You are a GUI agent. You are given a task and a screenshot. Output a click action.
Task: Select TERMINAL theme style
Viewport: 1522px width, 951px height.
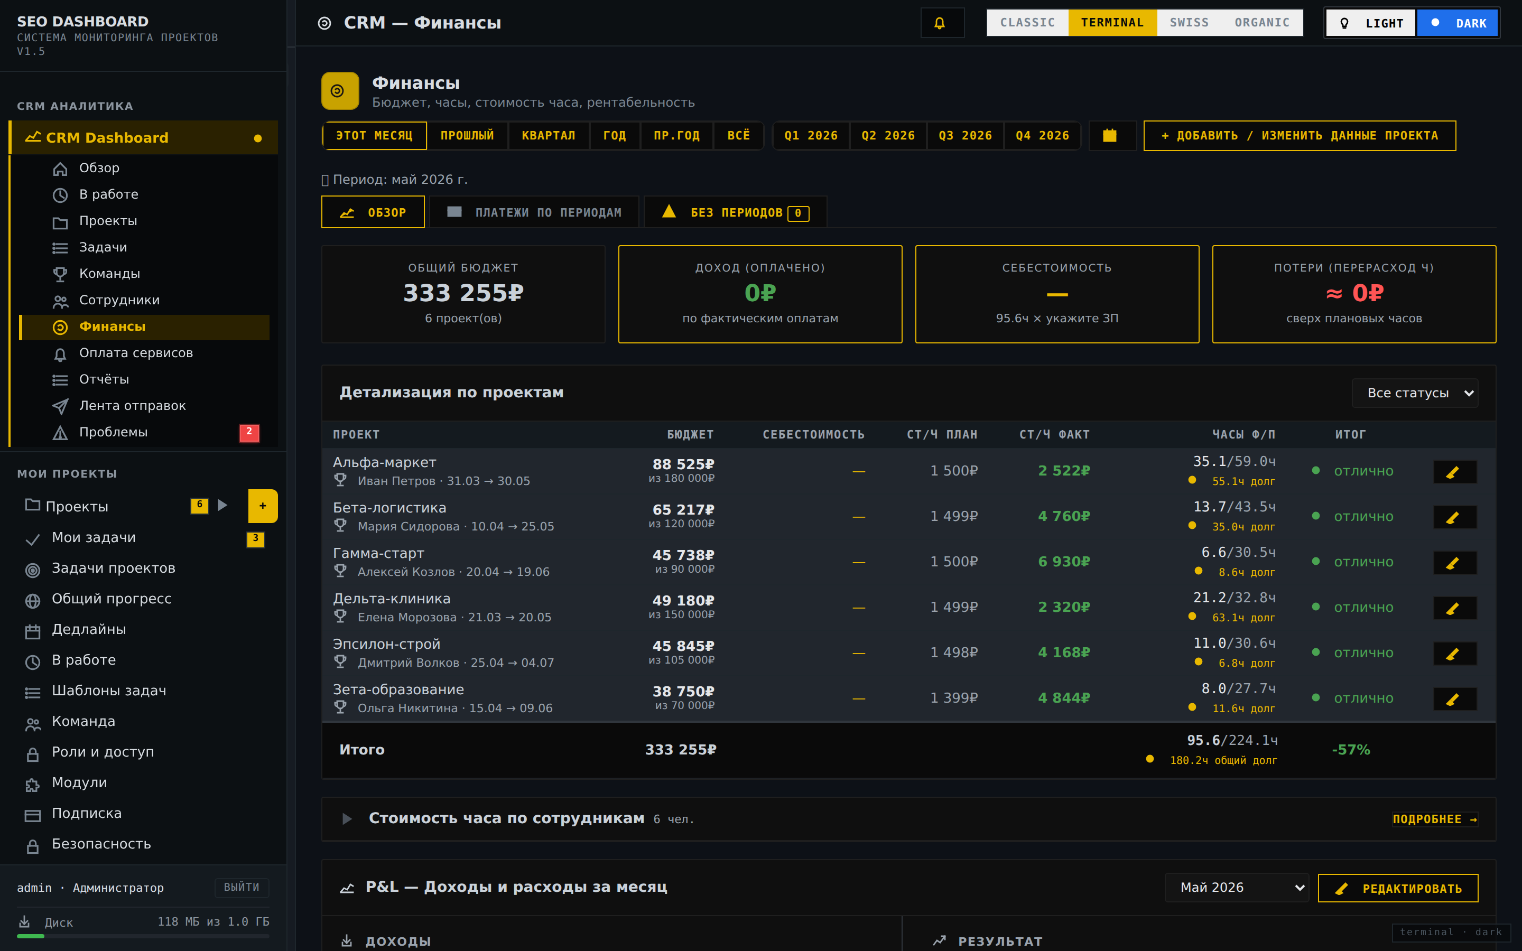[1112, 23]
